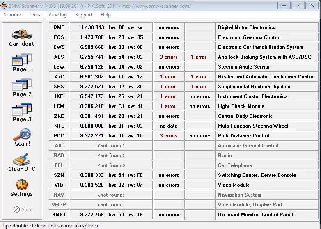Click PDC 'no errors' second column cell
This screenshot has height=229, width=321.
coord(199,136)
